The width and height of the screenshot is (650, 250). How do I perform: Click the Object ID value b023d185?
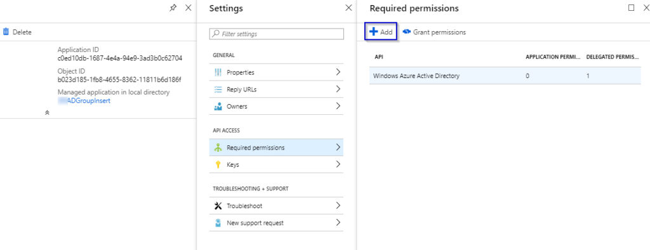click(119, 79)
